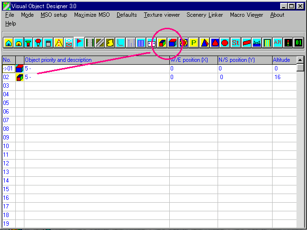Viewport: 307px width, 230px height.
Task: Click description cell '5 -' of row 01
Action: 97,69
